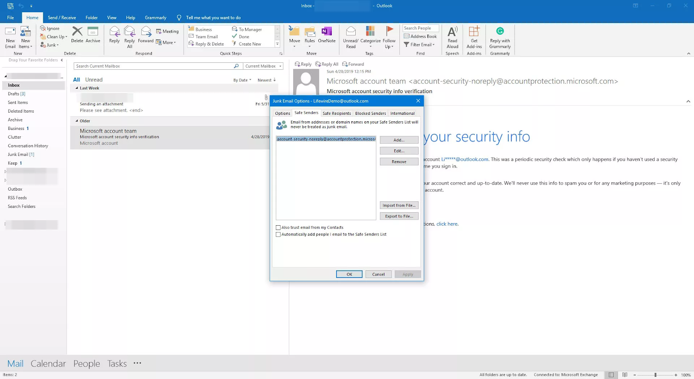Open the International tab

tap(402, 113)
